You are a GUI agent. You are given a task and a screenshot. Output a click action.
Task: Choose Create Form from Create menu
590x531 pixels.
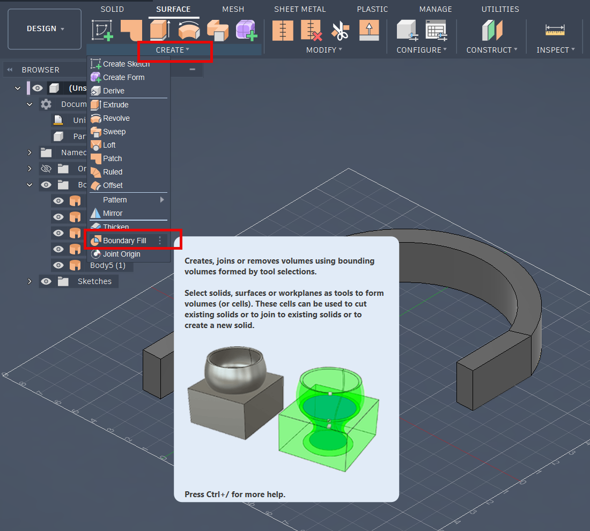click(x=128, y=77)
